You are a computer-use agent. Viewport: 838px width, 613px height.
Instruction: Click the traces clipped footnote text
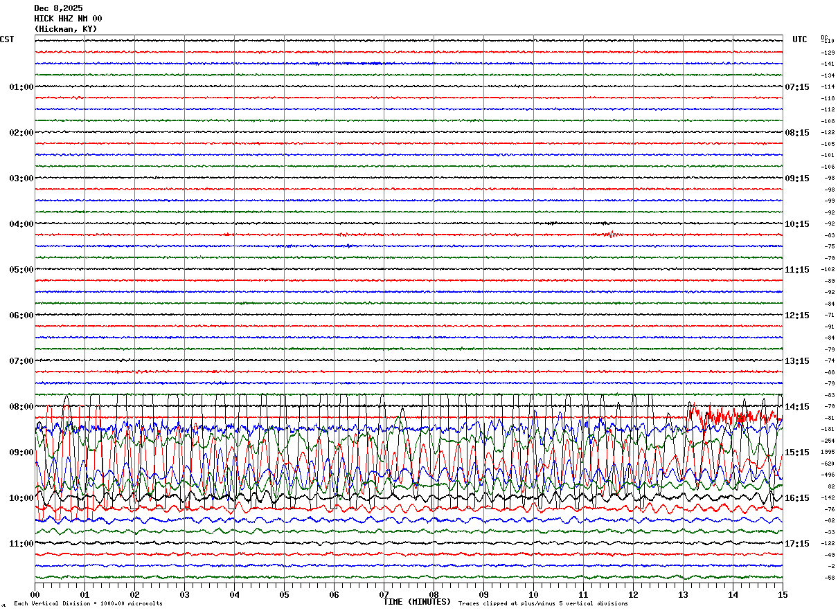pyautogui.click(x=543, y=603)
